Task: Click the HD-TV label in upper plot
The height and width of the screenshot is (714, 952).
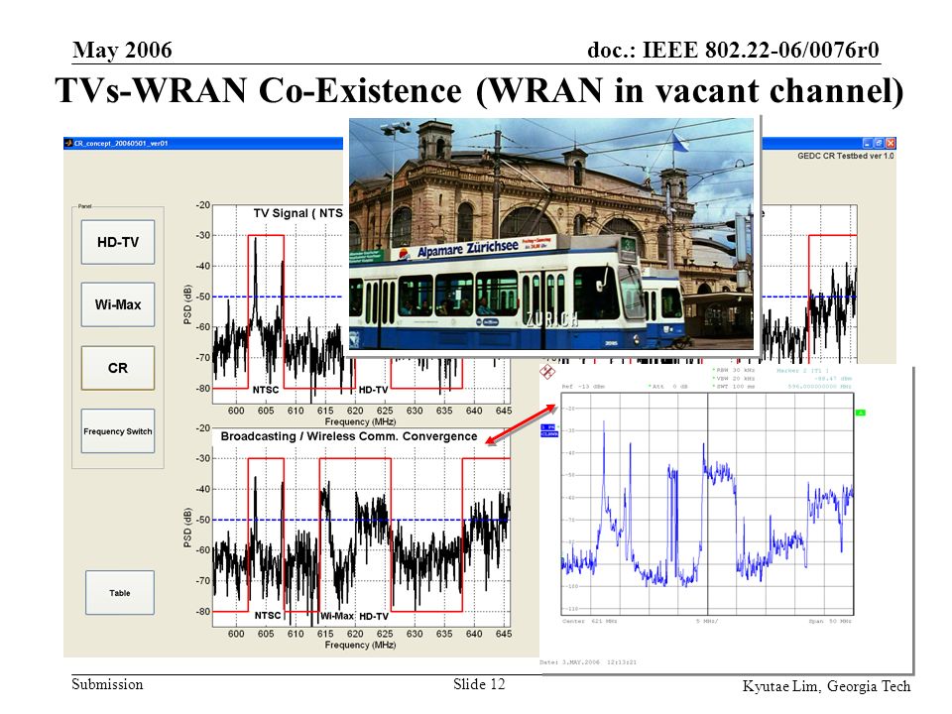Action: (374, 390)
